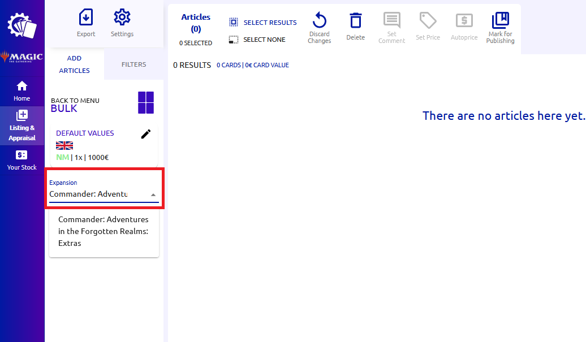Click the Articles (0) heading
Image resolution: width=586 pixels, height=342 pixels.
point(196,23)
